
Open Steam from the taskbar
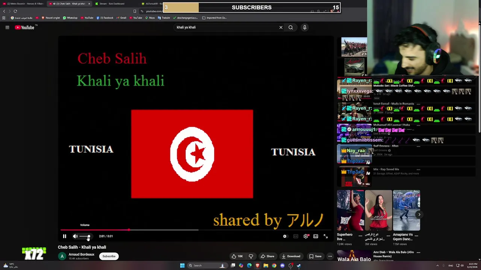pyautogui.click(x=299, y=265)
